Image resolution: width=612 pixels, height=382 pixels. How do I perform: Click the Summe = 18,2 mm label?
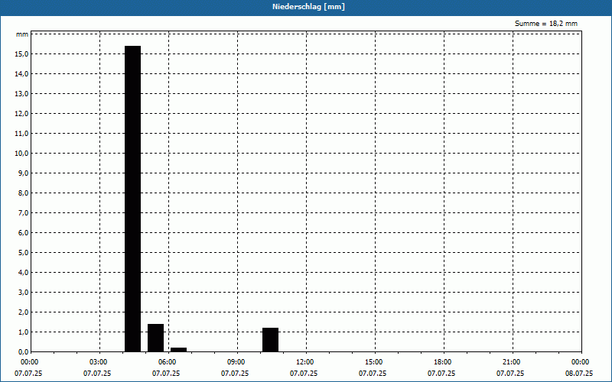click(x=546, y=24)
